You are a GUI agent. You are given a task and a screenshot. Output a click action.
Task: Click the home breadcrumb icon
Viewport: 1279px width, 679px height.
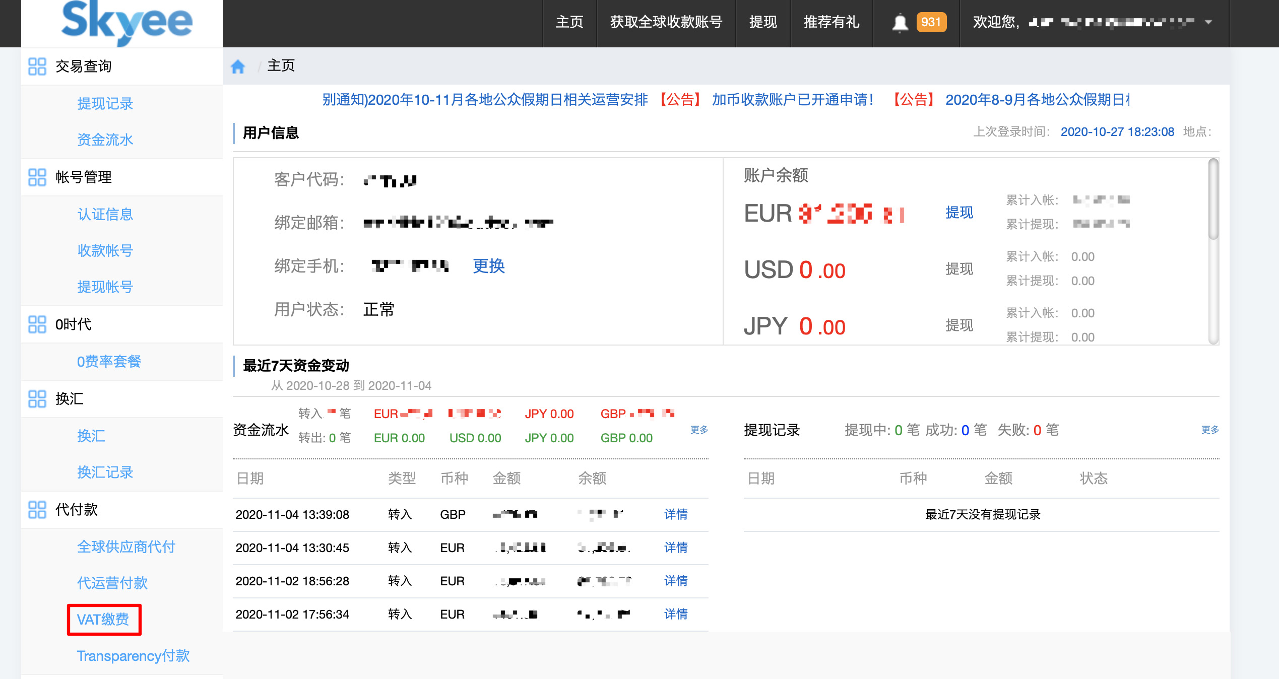238,66
